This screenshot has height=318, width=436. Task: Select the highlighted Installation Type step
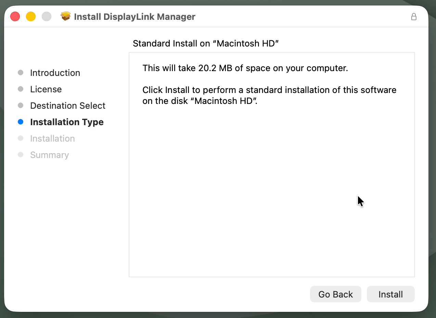tap(67, 122)
